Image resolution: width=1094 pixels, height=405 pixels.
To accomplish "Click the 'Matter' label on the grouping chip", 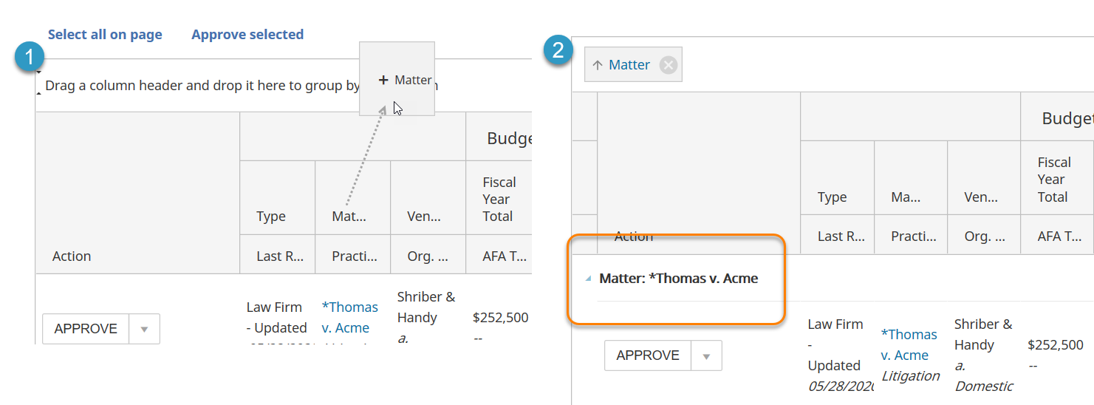I will 629,65.
